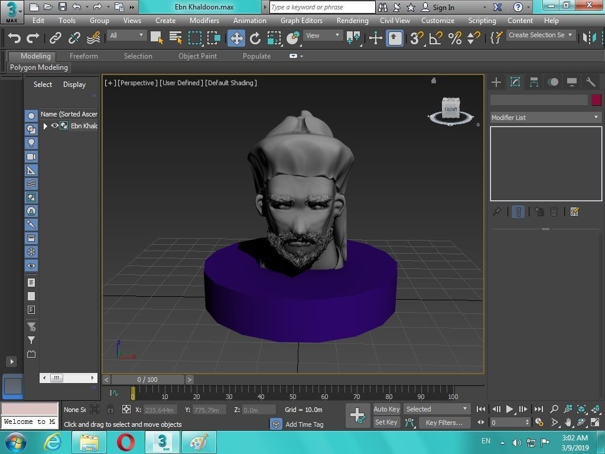This screenshot has height=454, width=605.
Task: Click the Mirror tool icon
Action: click(x=590, y=38)
